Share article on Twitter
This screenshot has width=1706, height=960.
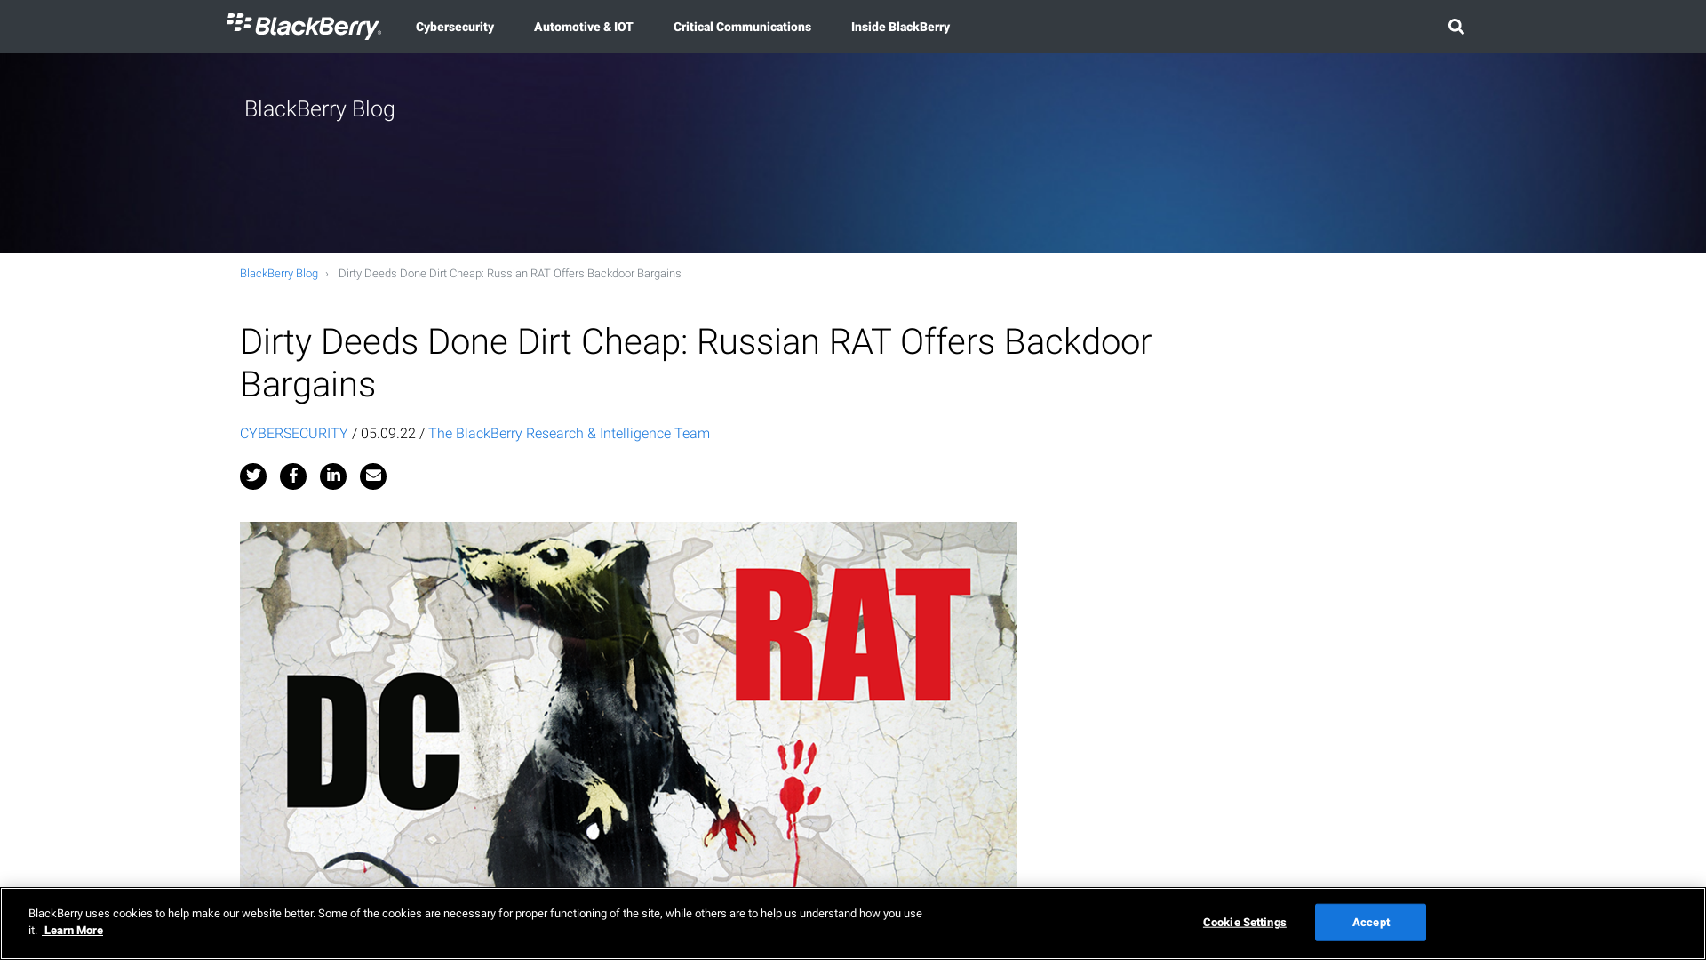[253, 476]
